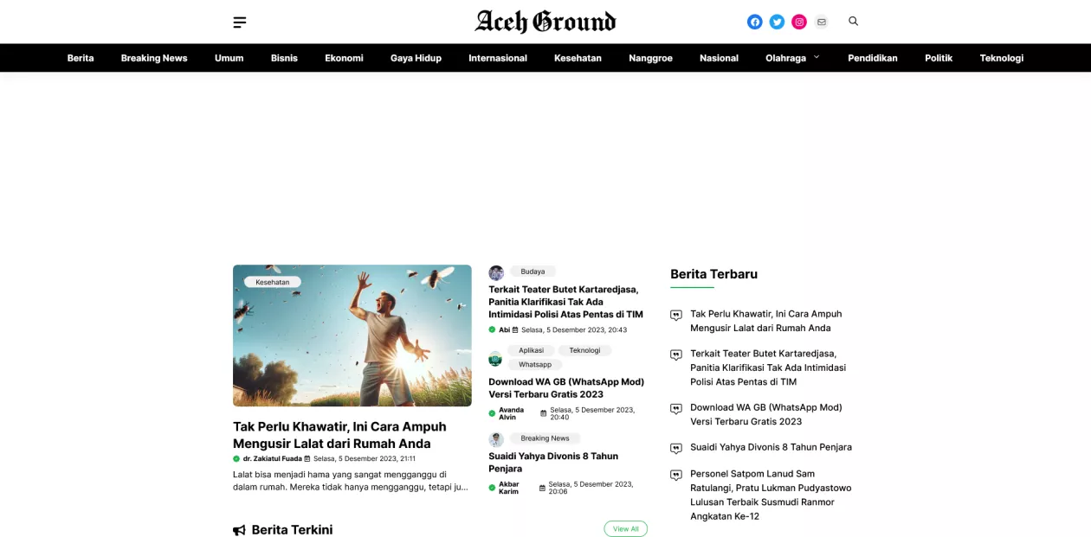1091x537 pixels.
Task: Open the search magnifier icon
Action: pyautogui.click(x=853, y=21)
